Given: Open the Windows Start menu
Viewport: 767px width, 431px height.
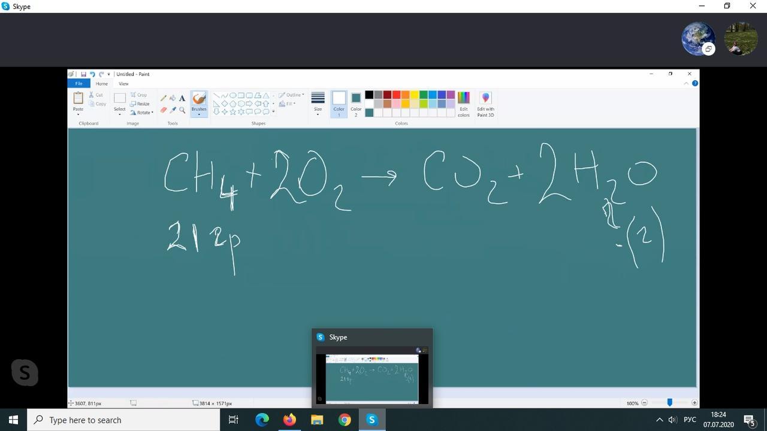Looking at the screenshot, I should pyautogui.click(x=14, y=420).
